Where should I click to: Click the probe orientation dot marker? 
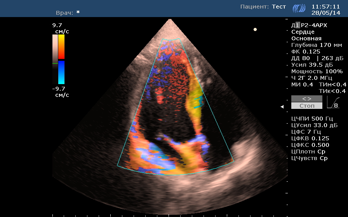[255, 29]
